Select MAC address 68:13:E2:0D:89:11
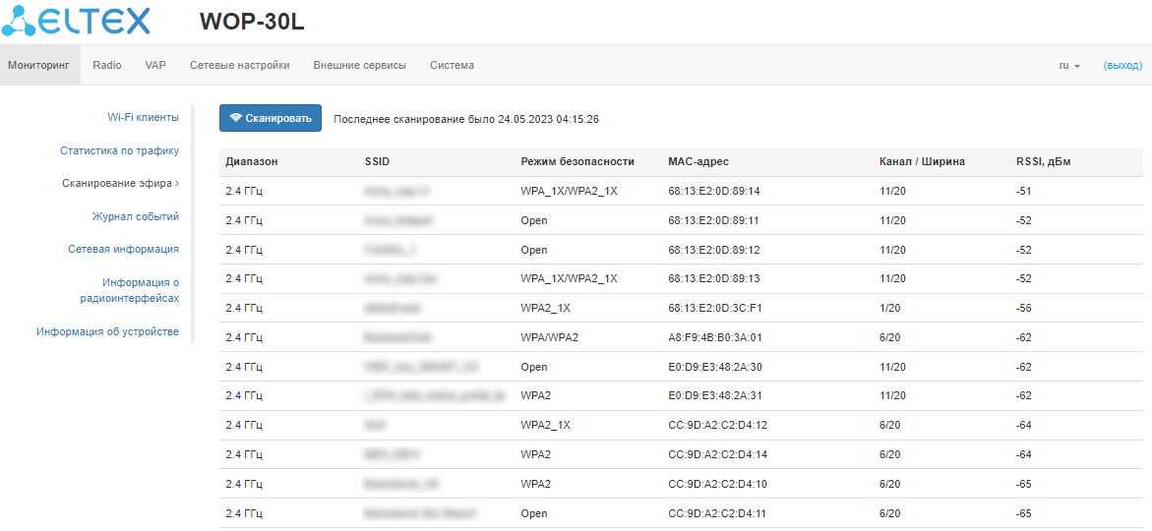The width and height of the screenshot is (1152, 531). point(714,220)
